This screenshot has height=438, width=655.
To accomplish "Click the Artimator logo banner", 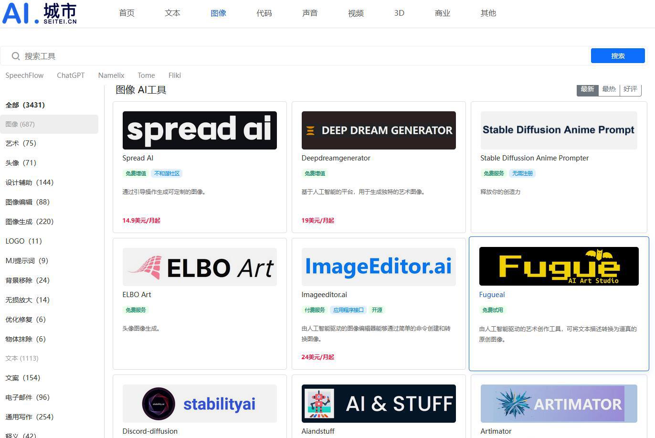I will (x=559, y=404).
